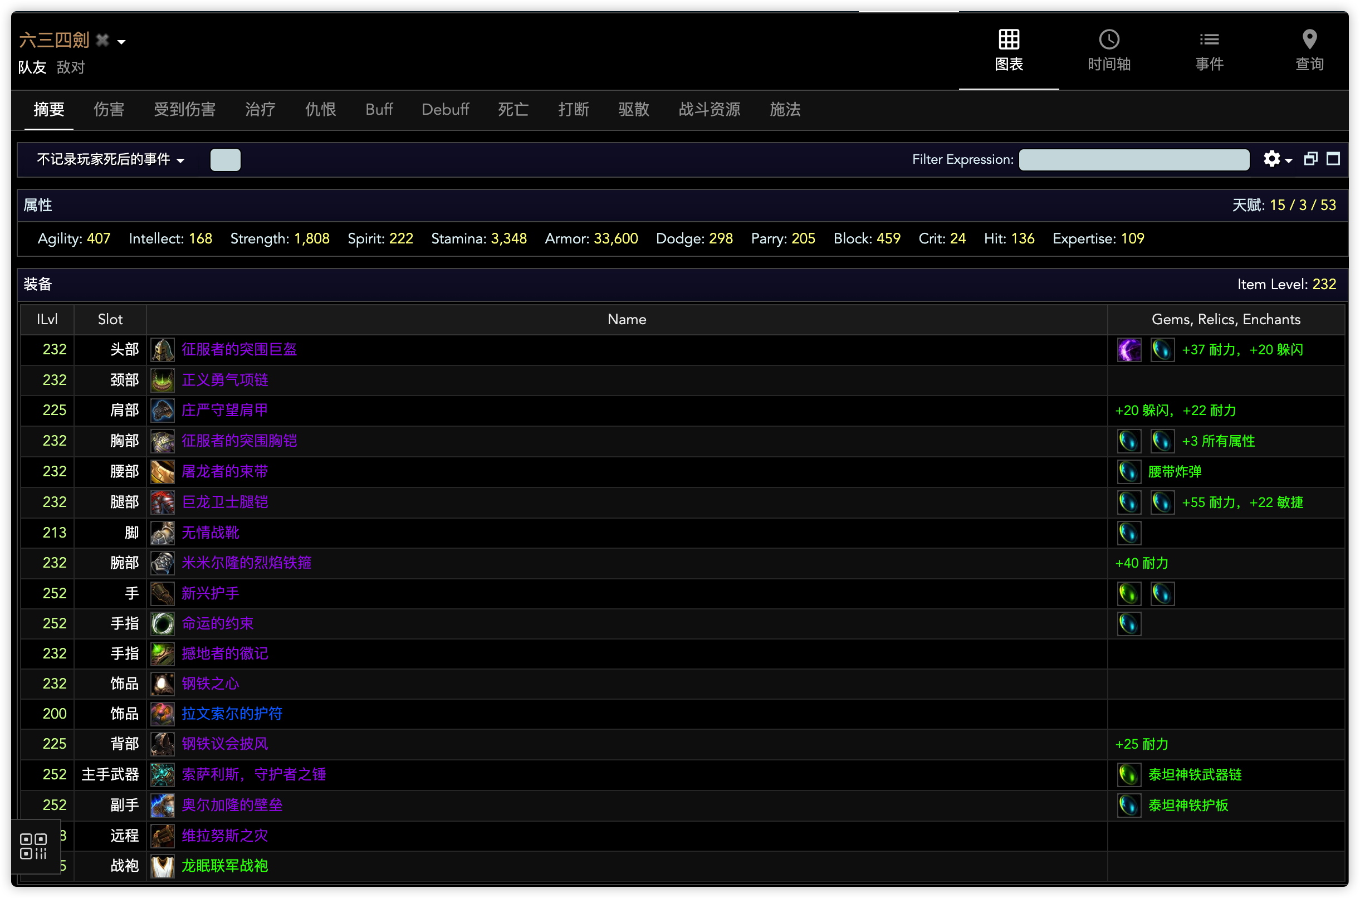Open the Debuff tab

tap(445, 109)
